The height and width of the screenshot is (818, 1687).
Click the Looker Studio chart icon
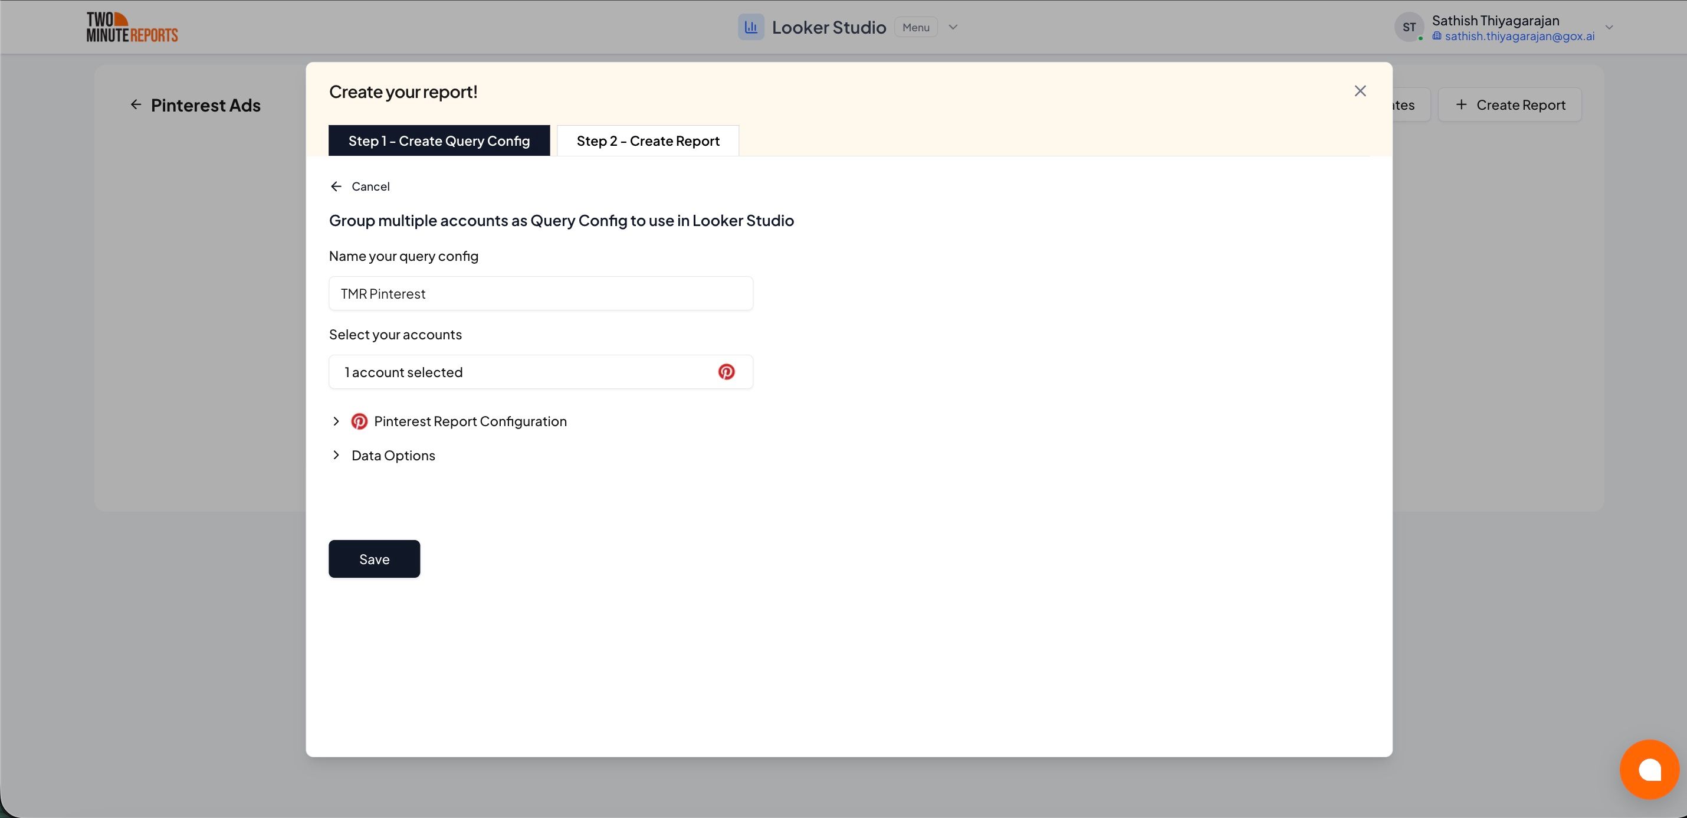[x=751, y=27]
